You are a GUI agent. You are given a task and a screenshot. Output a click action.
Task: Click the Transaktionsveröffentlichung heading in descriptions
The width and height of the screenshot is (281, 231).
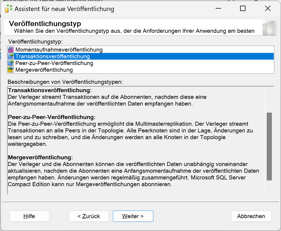(x=50, y=90)
